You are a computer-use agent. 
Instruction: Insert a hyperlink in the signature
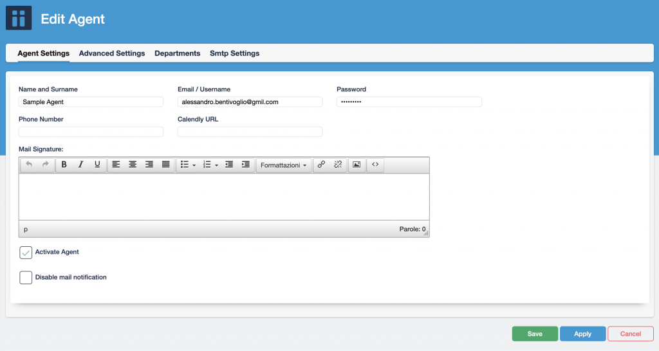click(322, 165)
